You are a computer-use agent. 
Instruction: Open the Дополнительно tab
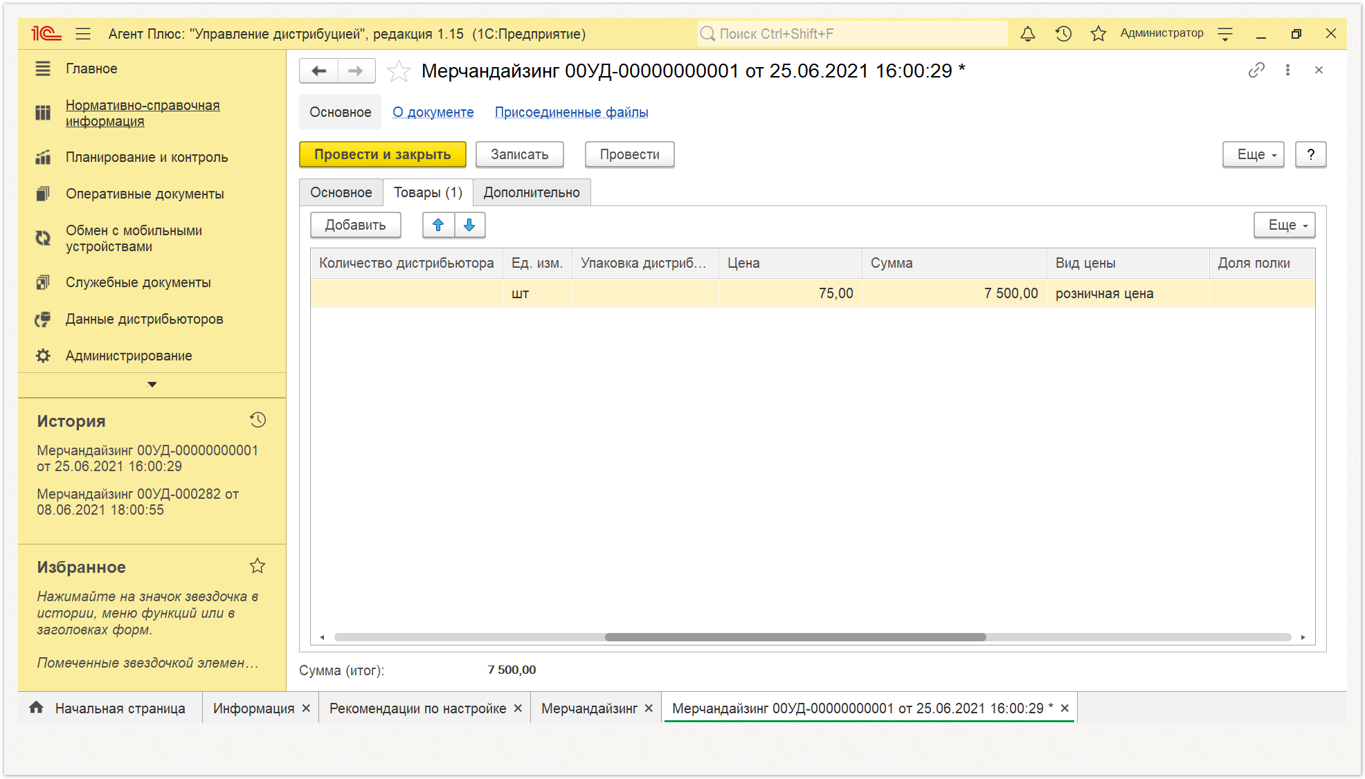coord(532,192)
